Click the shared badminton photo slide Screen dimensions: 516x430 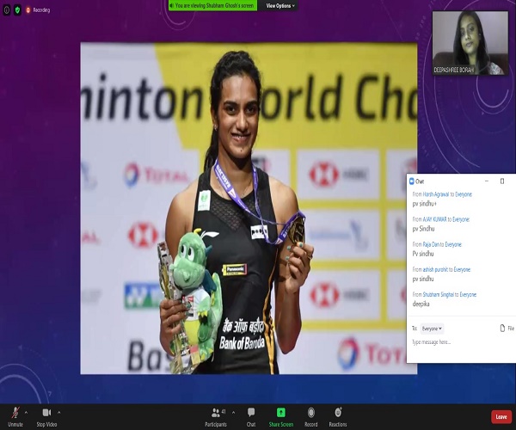click(249, 208)
